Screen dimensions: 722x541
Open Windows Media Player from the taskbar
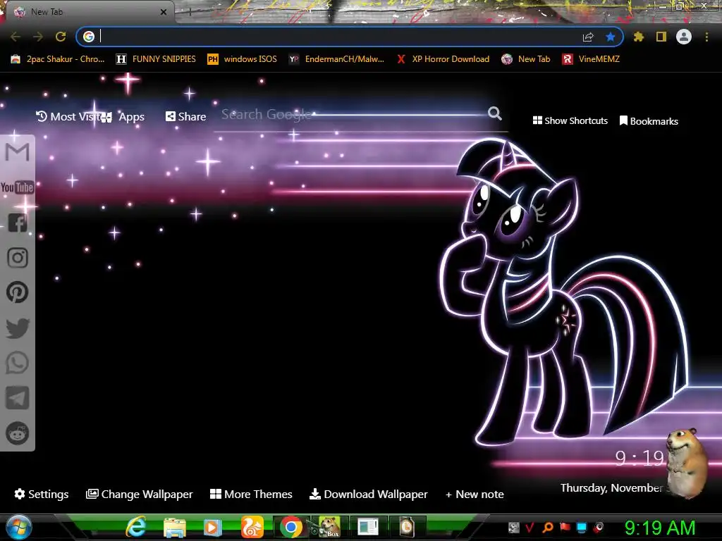coord(213,528)
